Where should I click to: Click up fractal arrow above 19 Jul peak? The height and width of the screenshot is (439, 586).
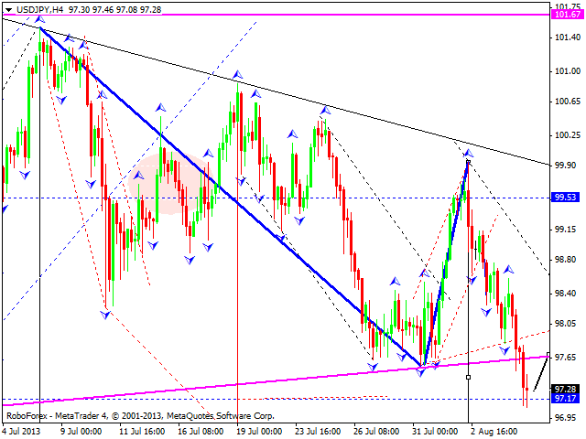(238, 75)
